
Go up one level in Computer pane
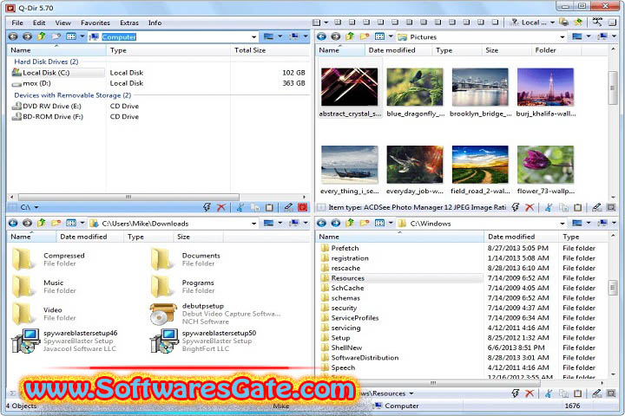[42, 36]
